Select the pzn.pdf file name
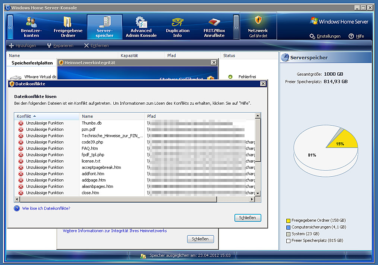The width and height of the screenshot is (378, 265). click(88, 129)
